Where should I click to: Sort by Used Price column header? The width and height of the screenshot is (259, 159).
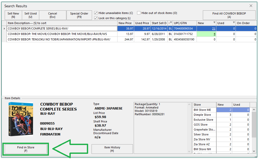143,23
